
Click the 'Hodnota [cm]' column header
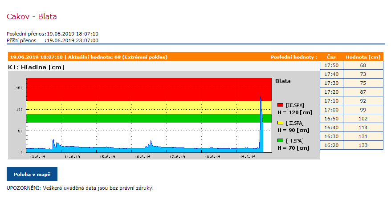(363, 57)
